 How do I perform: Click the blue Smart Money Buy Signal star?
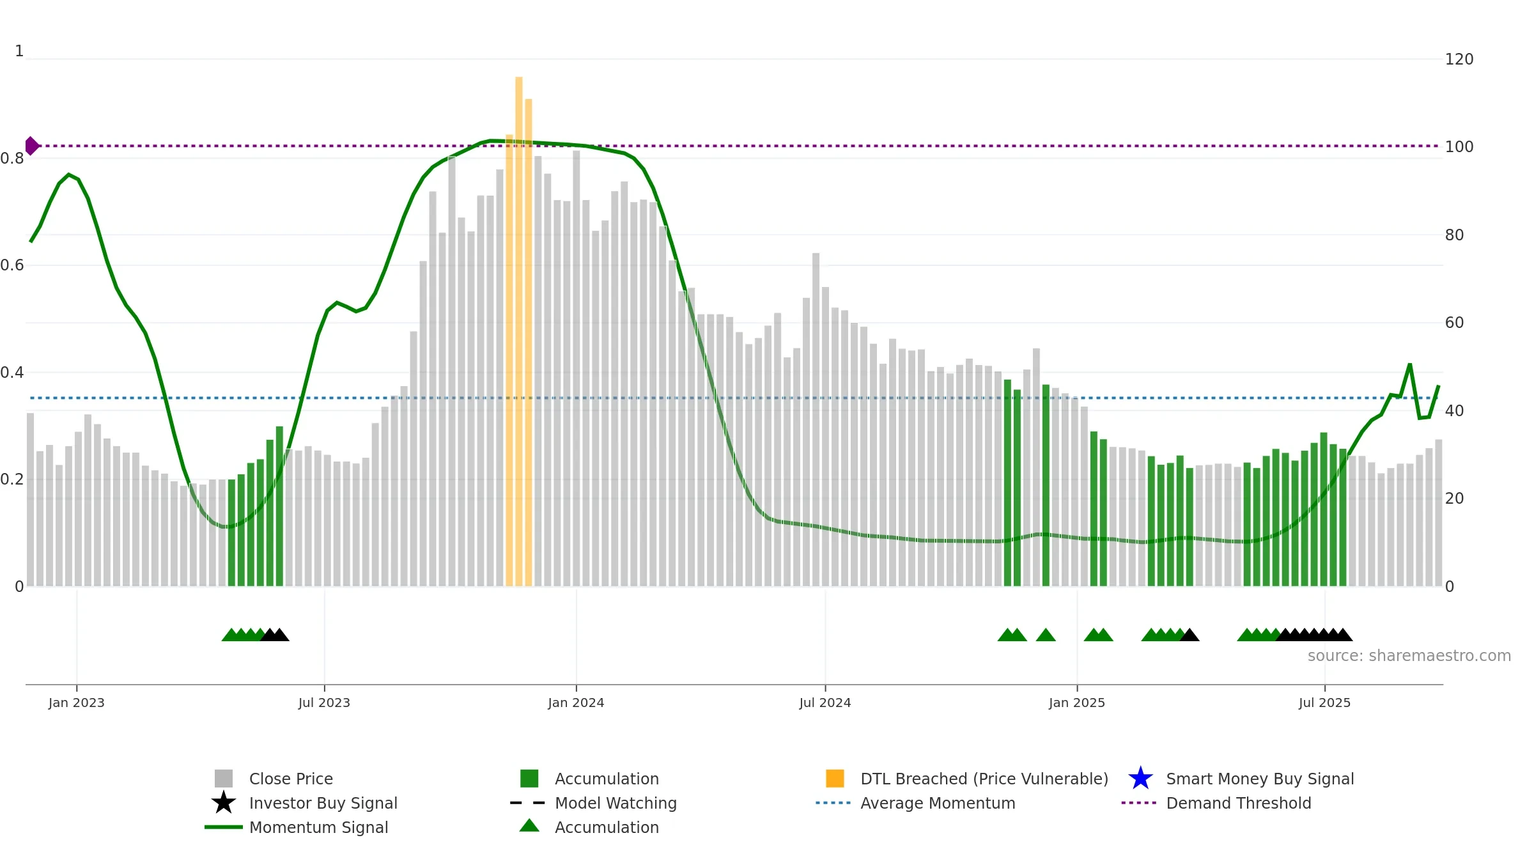tap(1140, 779)
